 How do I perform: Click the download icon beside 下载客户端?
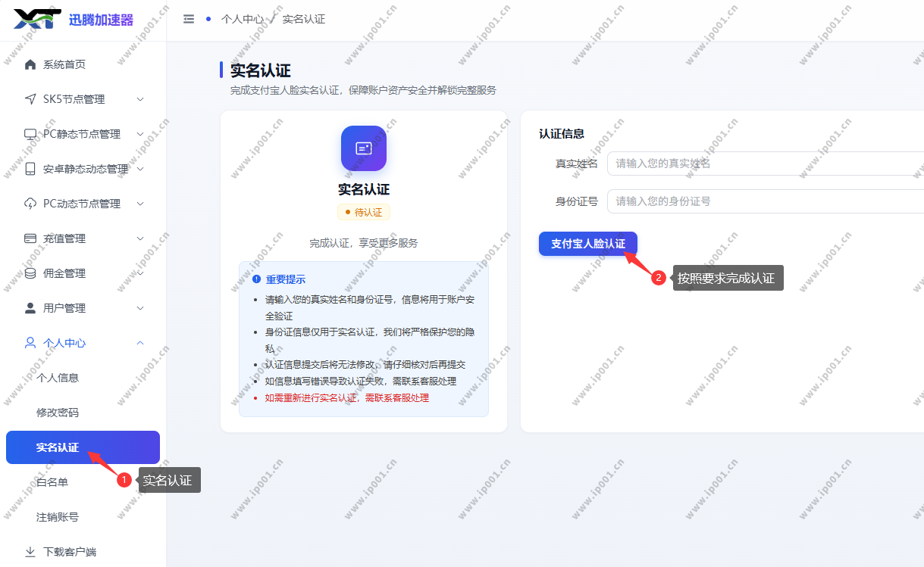click(30, 552)
